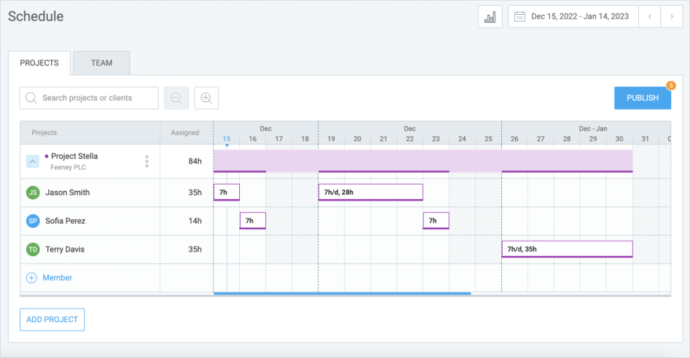The width and height of the screenshot is (690, 358).
Task: Zoom out the schedule timeline
Action: pyautogui.click(x=177, y=98)
